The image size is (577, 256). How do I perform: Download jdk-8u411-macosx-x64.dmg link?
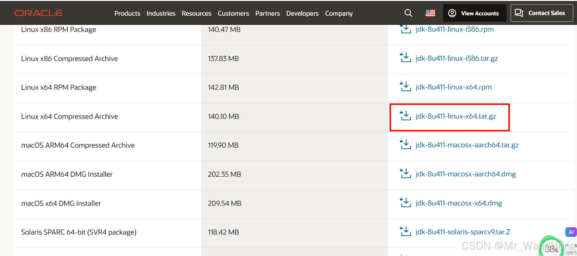(x=459, y=203)
